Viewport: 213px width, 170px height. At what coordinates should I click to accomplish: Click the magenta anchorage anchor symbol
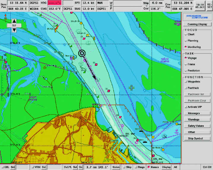point(177,131)
